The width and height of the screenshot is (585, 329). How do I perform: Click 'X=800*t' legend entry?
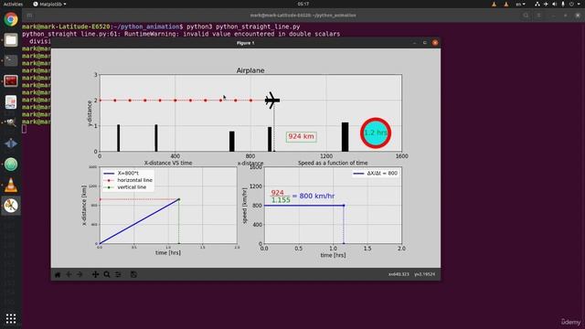tap(128, 174)
